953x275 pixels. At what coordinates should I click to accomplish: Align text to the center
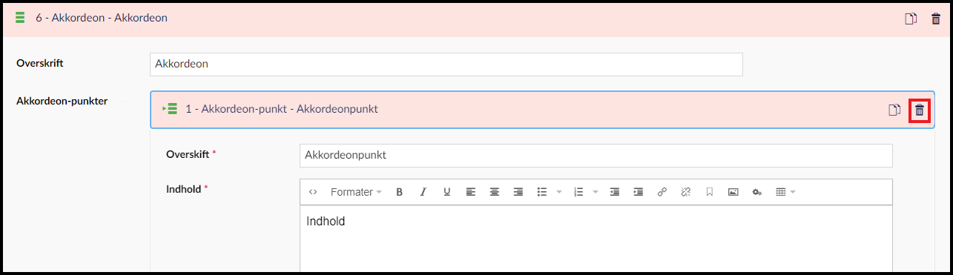tap(494, 192)
